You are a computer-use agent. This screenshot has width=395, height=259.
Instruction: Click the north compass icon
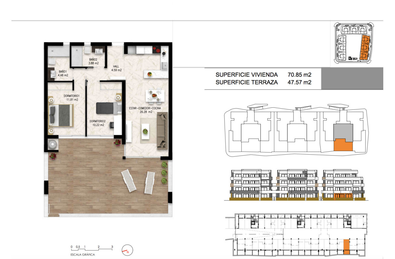pos(127,249)
